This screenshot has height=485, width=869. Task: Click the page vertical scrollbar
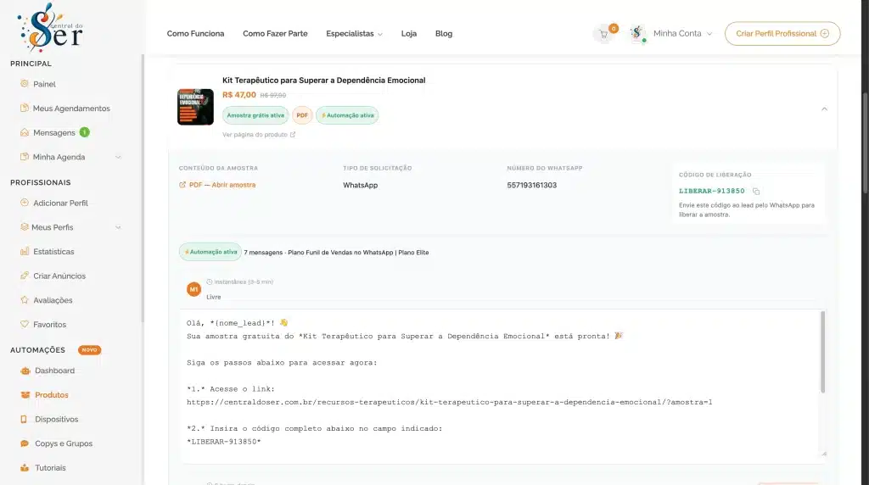(865, 142)
